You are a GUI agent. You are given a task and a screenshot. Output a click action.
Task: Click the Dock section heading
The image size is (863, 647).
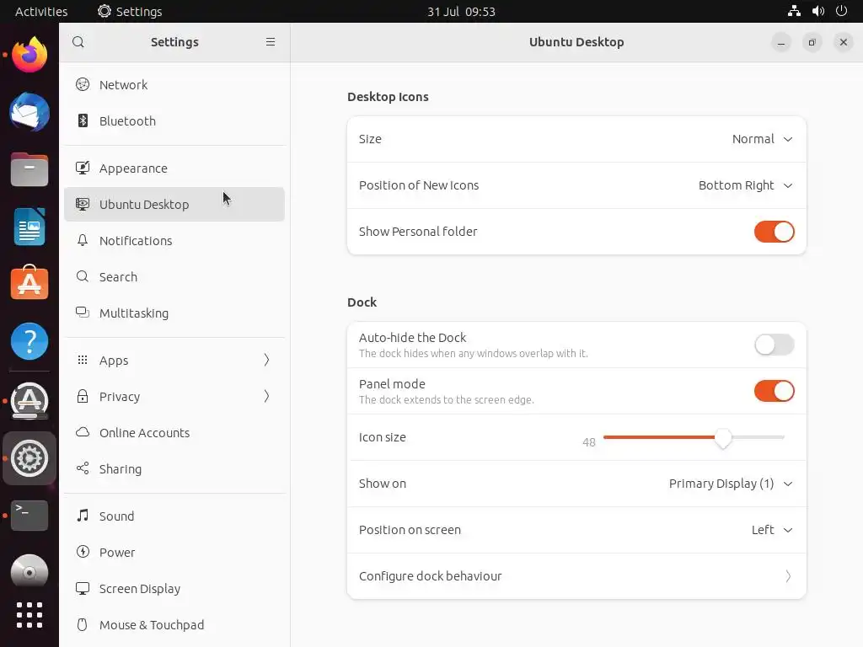point(362,302)
